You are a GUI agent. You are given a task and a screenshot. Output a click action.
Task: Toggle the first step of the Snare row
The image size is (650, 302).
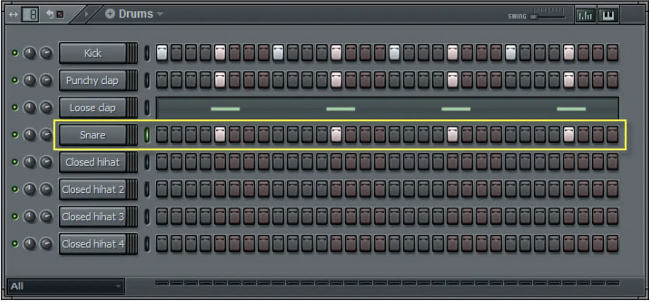(x=162, y=135)
